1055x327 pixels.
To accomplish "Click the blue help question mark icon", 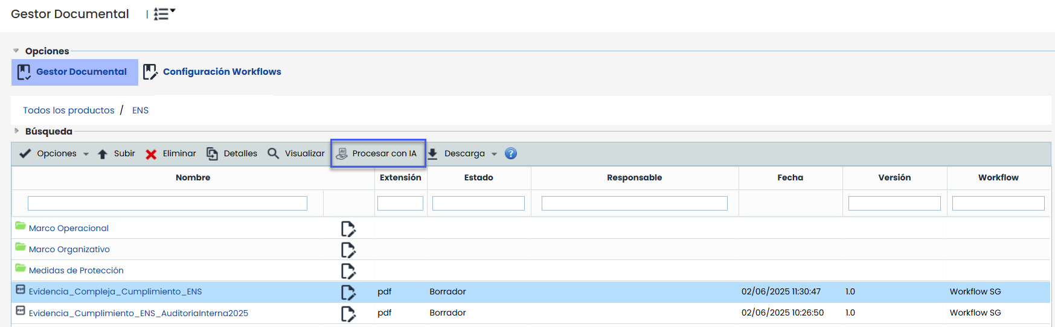I will [511, 153].
